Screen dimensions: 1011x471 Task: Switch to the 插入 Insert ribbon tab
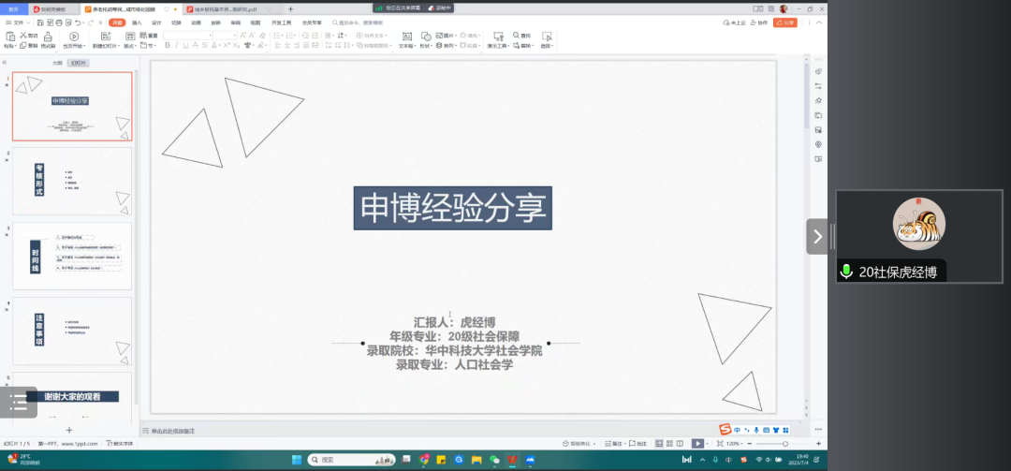pos(137,22)
